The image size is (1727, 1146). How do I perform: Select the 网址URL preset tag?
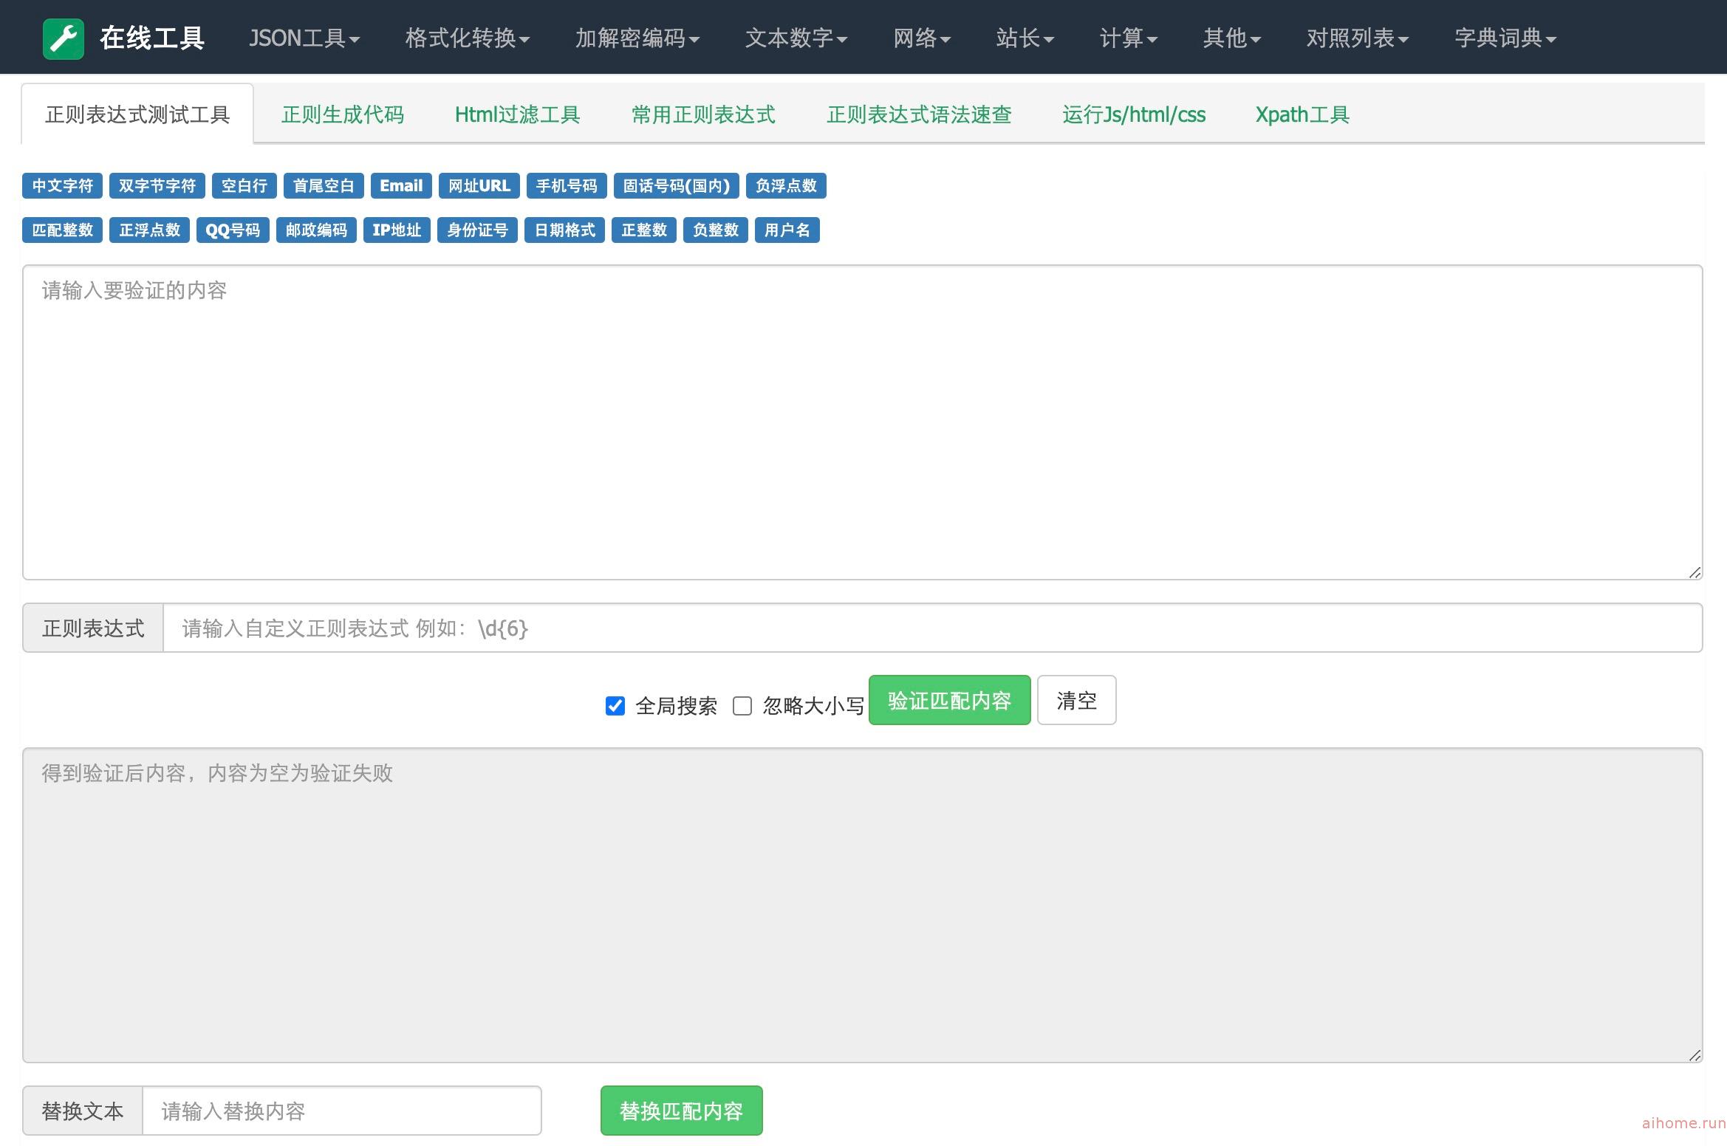click(x=479, y=186)
